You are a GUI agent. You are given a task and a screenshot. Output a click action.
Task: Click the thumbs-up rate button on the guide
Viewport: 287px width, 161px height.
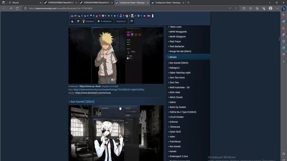pos(73,21)
